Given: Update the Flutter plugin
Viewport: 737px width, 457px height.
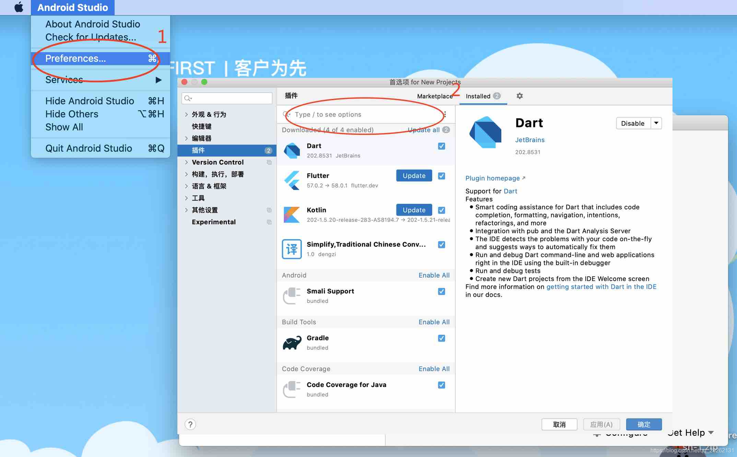Looking at the screenshot, I should click(414, 176).
